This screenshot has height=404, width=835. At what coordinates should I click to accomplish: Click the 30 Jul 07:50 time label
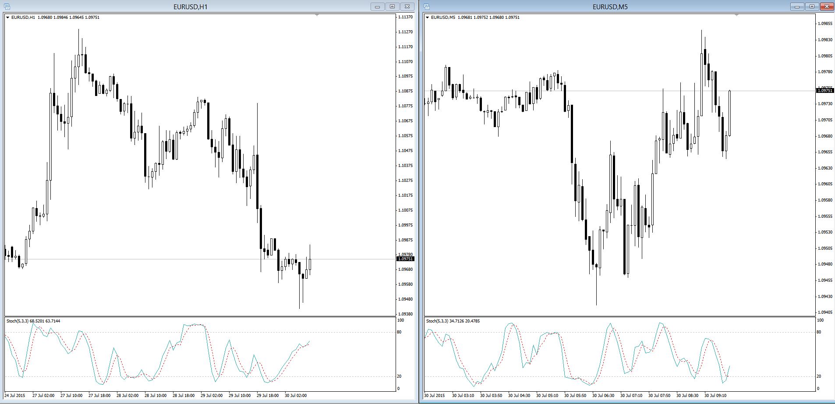pos(659,396)
